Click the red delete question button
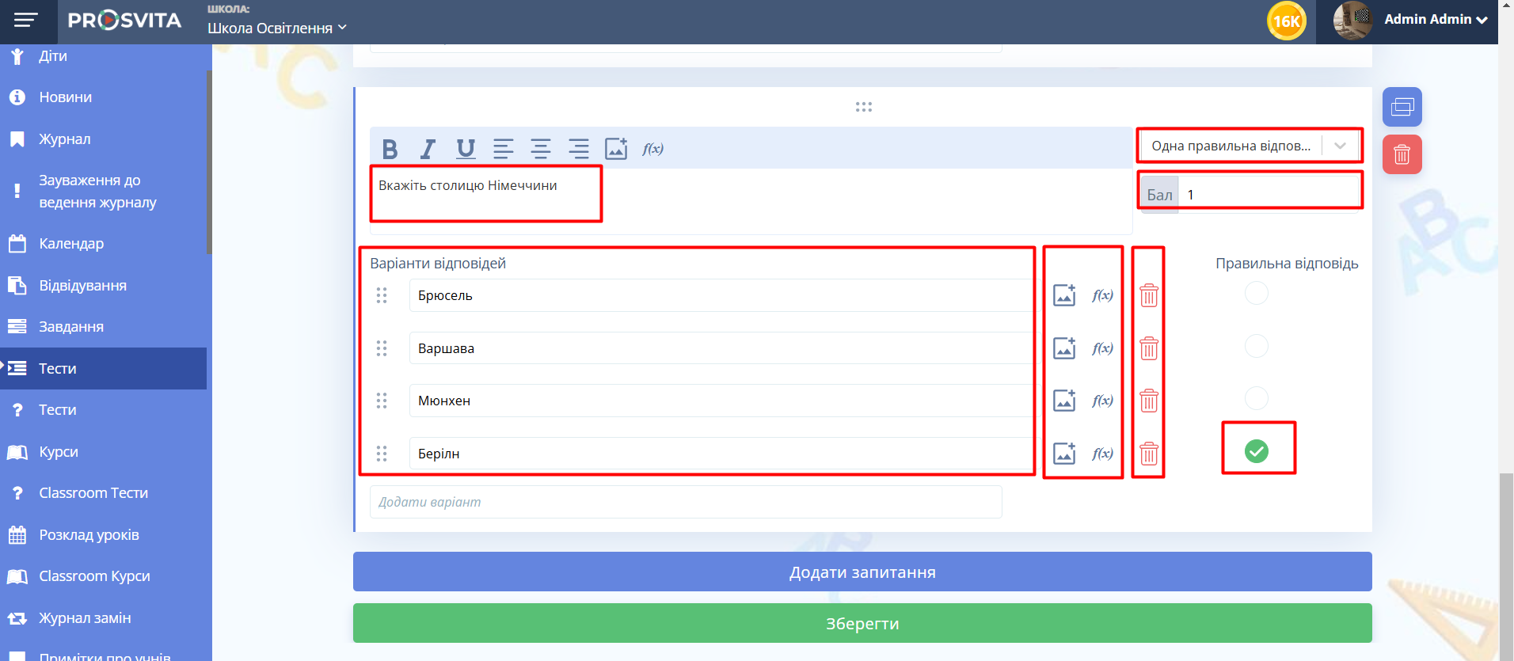Viewport: 1514px width, 661px height. pyautogui.click(x=1402, y=154)
